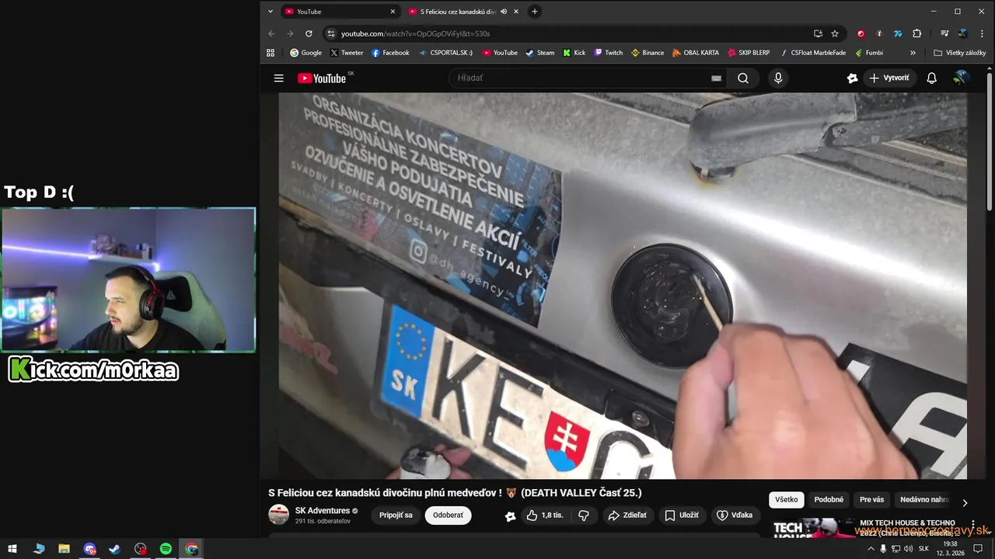
Task: Open SK Adventures channel name link
Action: click(323, 511)
